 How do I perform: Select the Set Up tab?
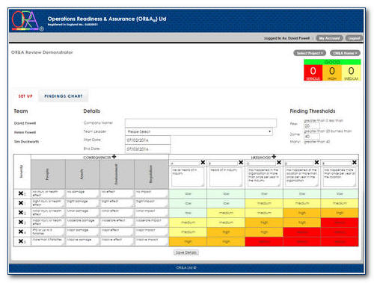click(25, 96)
